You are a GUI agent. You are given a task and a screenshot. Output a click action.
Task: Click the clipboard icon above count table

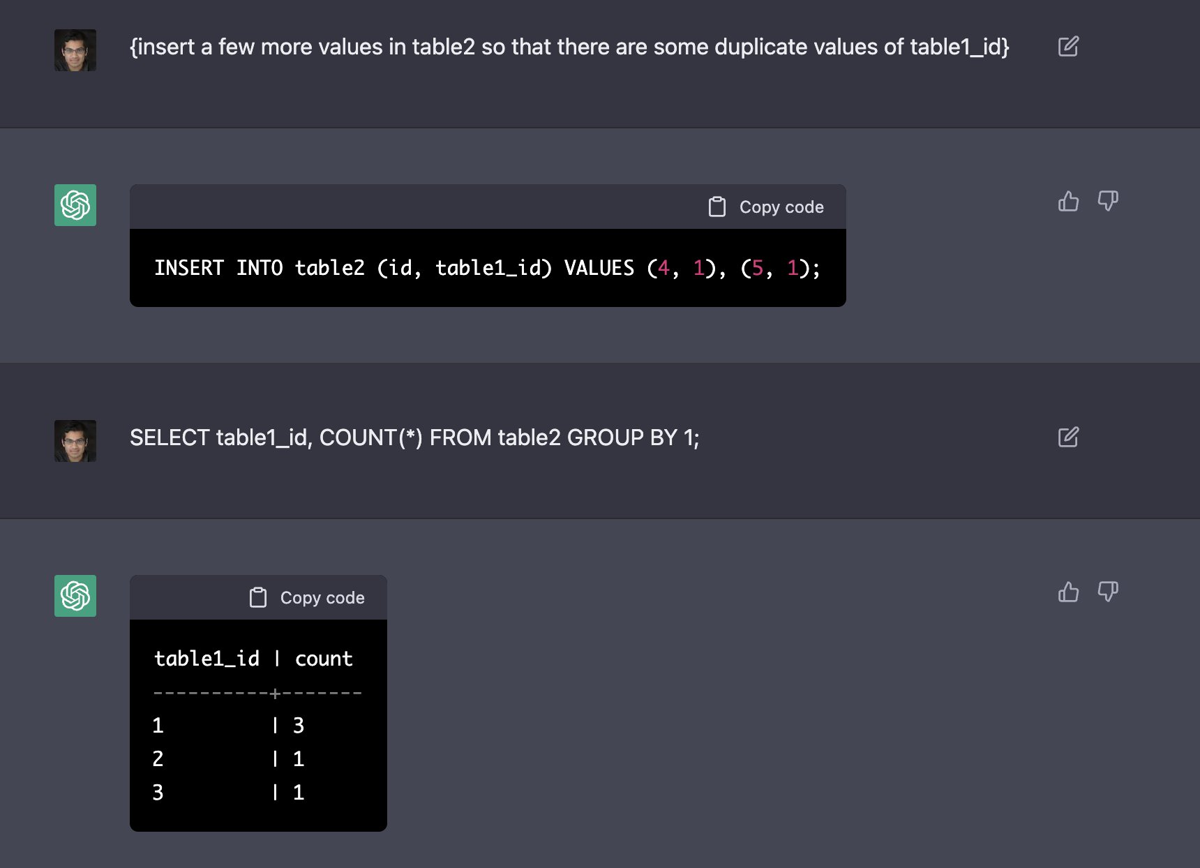pos(258,598)
